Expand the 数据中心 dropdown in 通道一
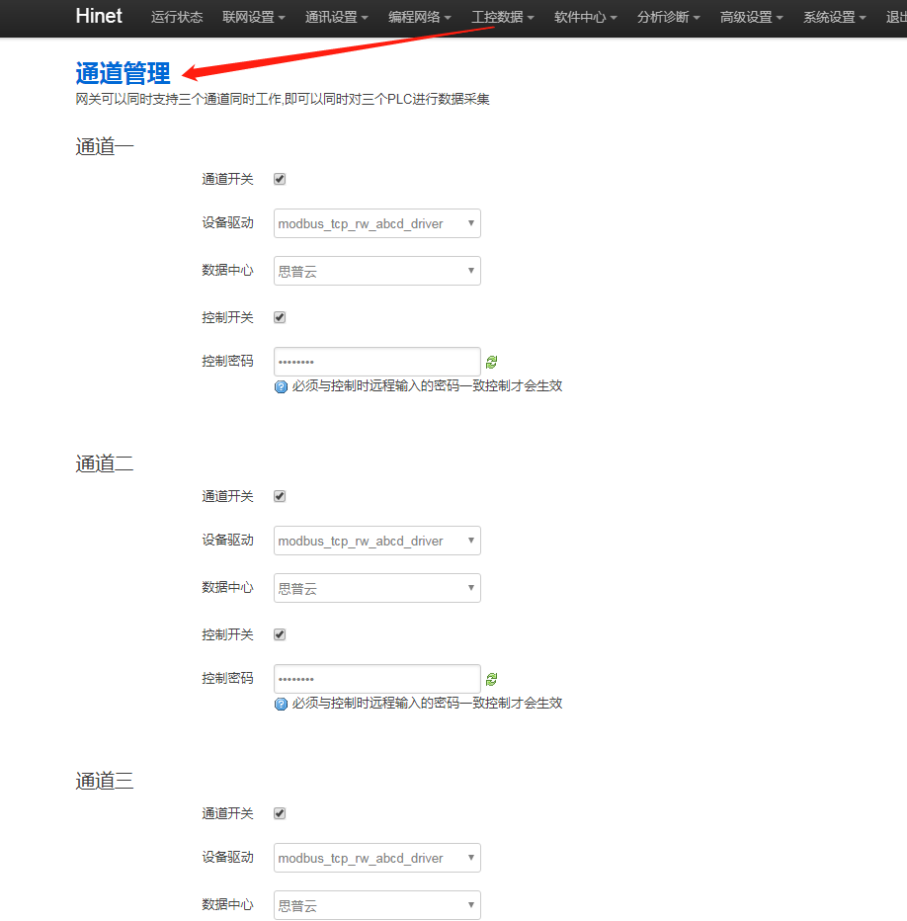The image size is (907, 921). pos(376,272)
